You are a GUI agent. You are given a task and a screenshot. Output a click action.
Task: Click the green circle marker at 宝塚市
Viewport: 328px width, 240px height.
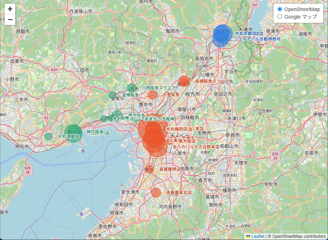113,95
